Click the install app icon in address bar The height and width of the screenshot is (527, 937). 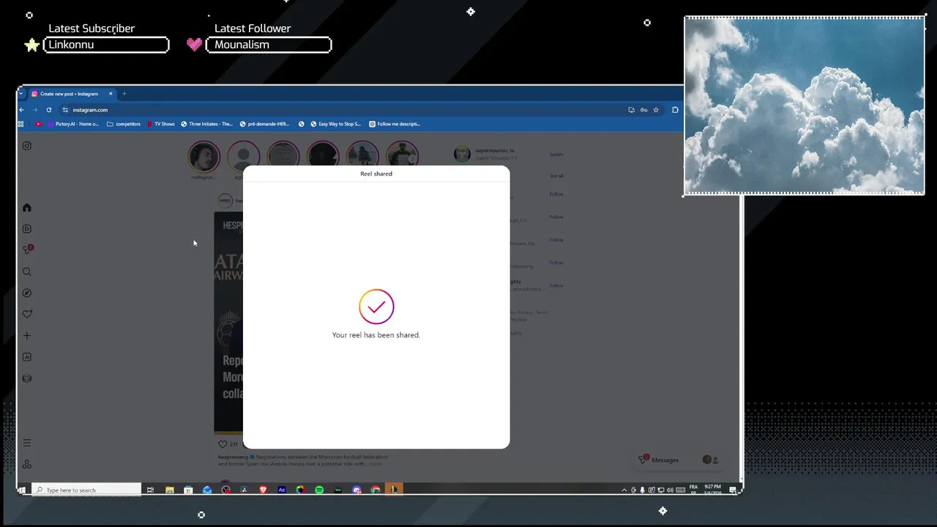tap(631, 110)
